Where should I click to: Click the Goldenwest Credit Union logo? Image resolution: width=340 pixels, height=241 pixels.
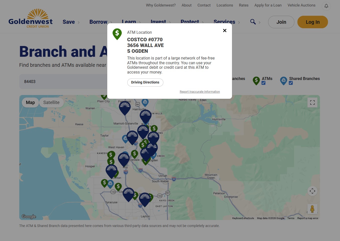click(31, 19)
